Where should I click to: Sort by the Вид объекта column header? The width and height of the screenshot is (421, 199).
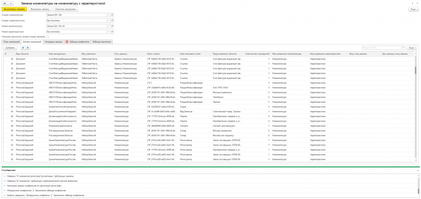coord(31,54)
